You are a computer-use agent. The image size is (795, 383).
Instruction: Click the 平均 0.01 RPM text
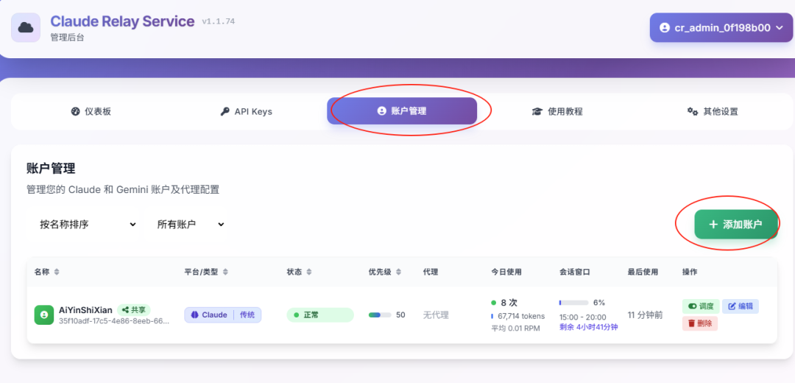point(515,328)
